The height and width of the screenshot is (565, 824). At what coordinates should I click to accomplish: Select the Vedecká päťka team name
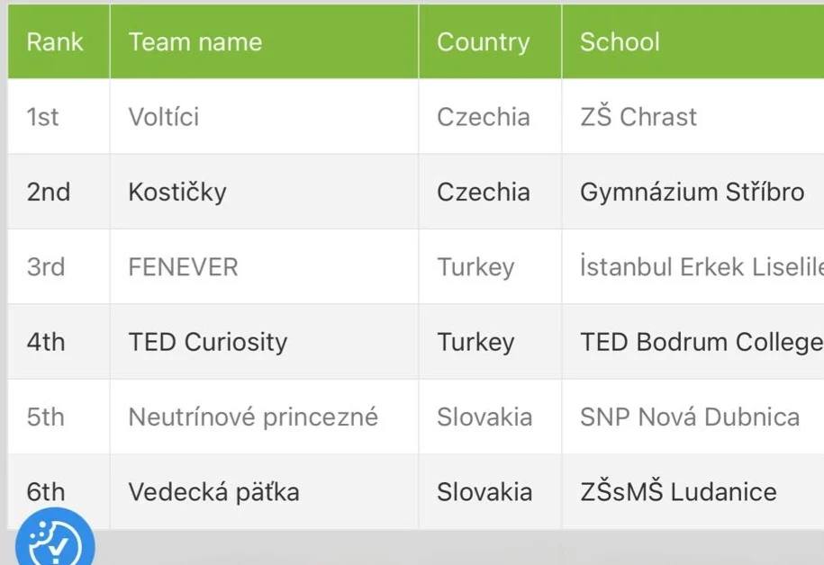(x=213, y=492)
